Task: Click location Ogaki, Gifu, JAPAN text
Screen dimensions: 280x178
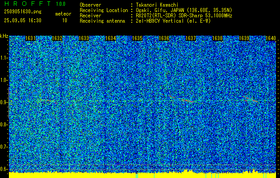Action: point(184,10)
